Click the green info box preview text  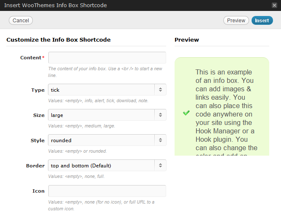(226, 110)
